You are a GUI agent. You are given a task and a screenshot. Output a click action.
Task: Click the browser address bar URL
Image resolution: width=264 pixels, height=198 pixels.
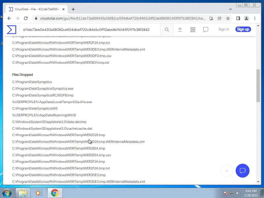pos(123,18)
